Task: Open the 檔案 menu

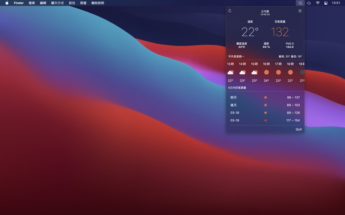Action: (31, 3)
